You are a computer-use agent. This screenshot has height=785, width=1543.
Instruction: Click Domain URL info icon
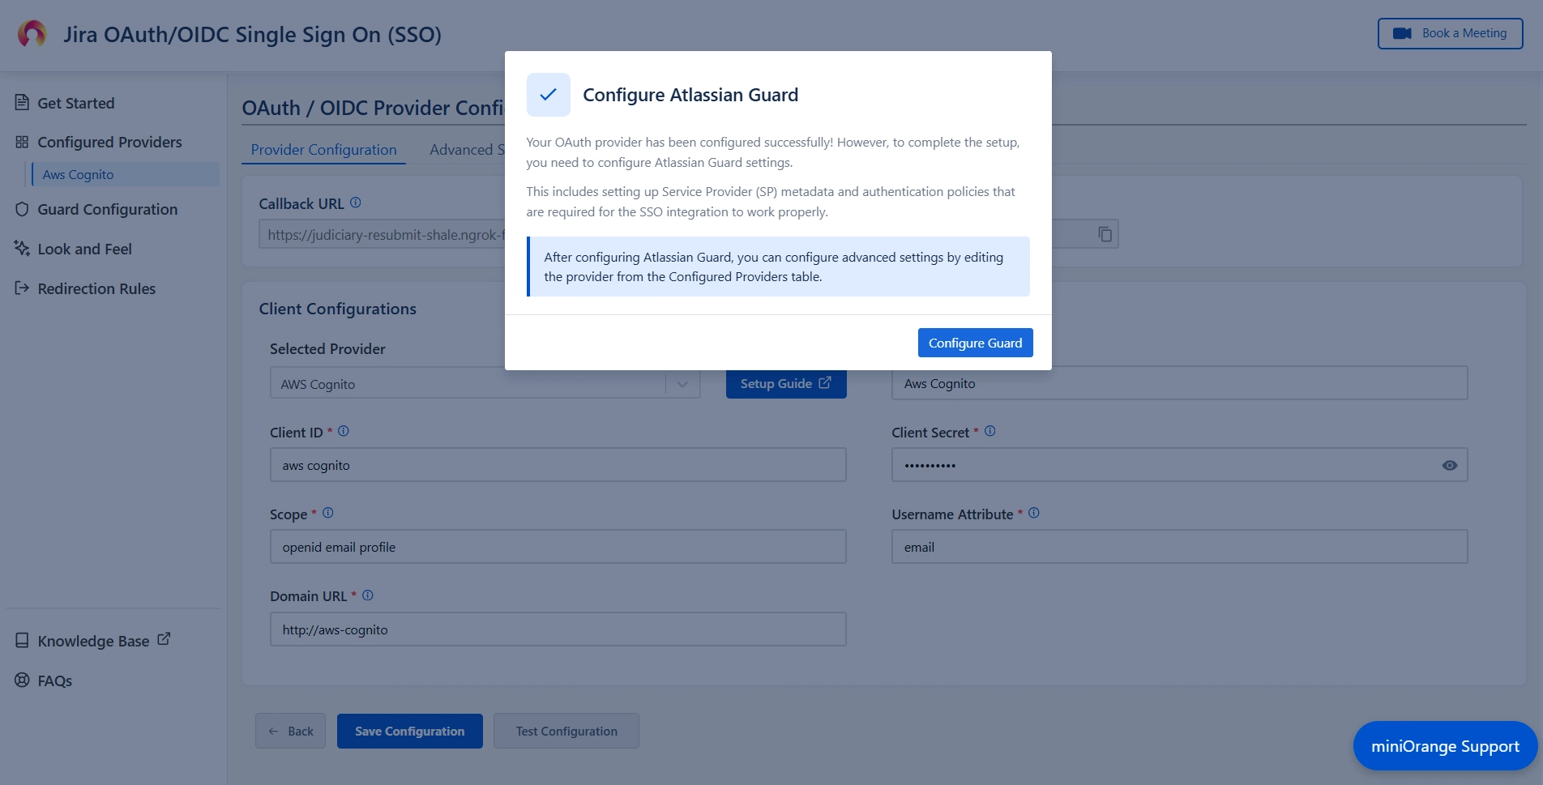click(368, 595)
